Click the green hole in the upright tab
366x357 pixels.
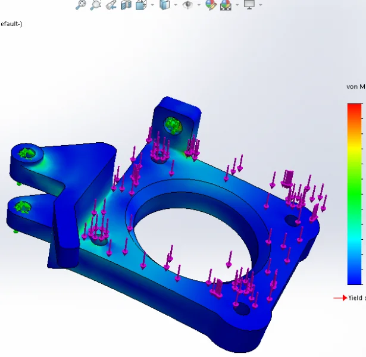pyautogui.click(x=172, y=124)
